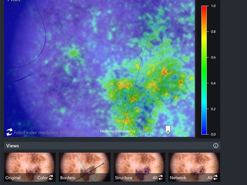Open the Views info icon
This screenshot has height=185, width=247.
click(x=216, y=146)
